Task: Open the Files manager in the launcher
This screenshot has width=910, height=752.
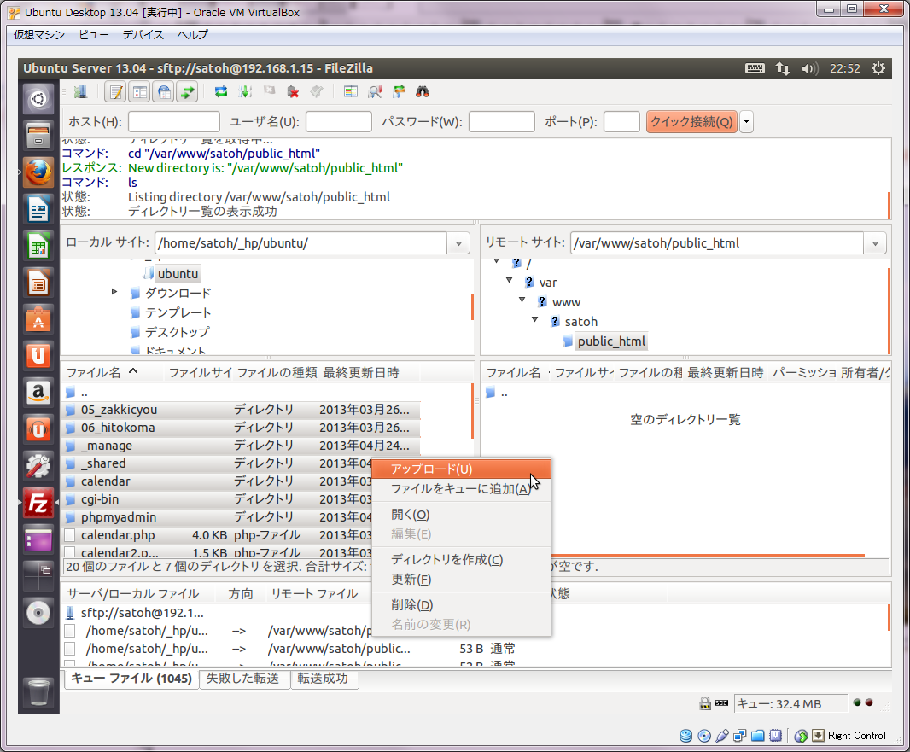Action: pyautogui.click(x=38, y=135)
